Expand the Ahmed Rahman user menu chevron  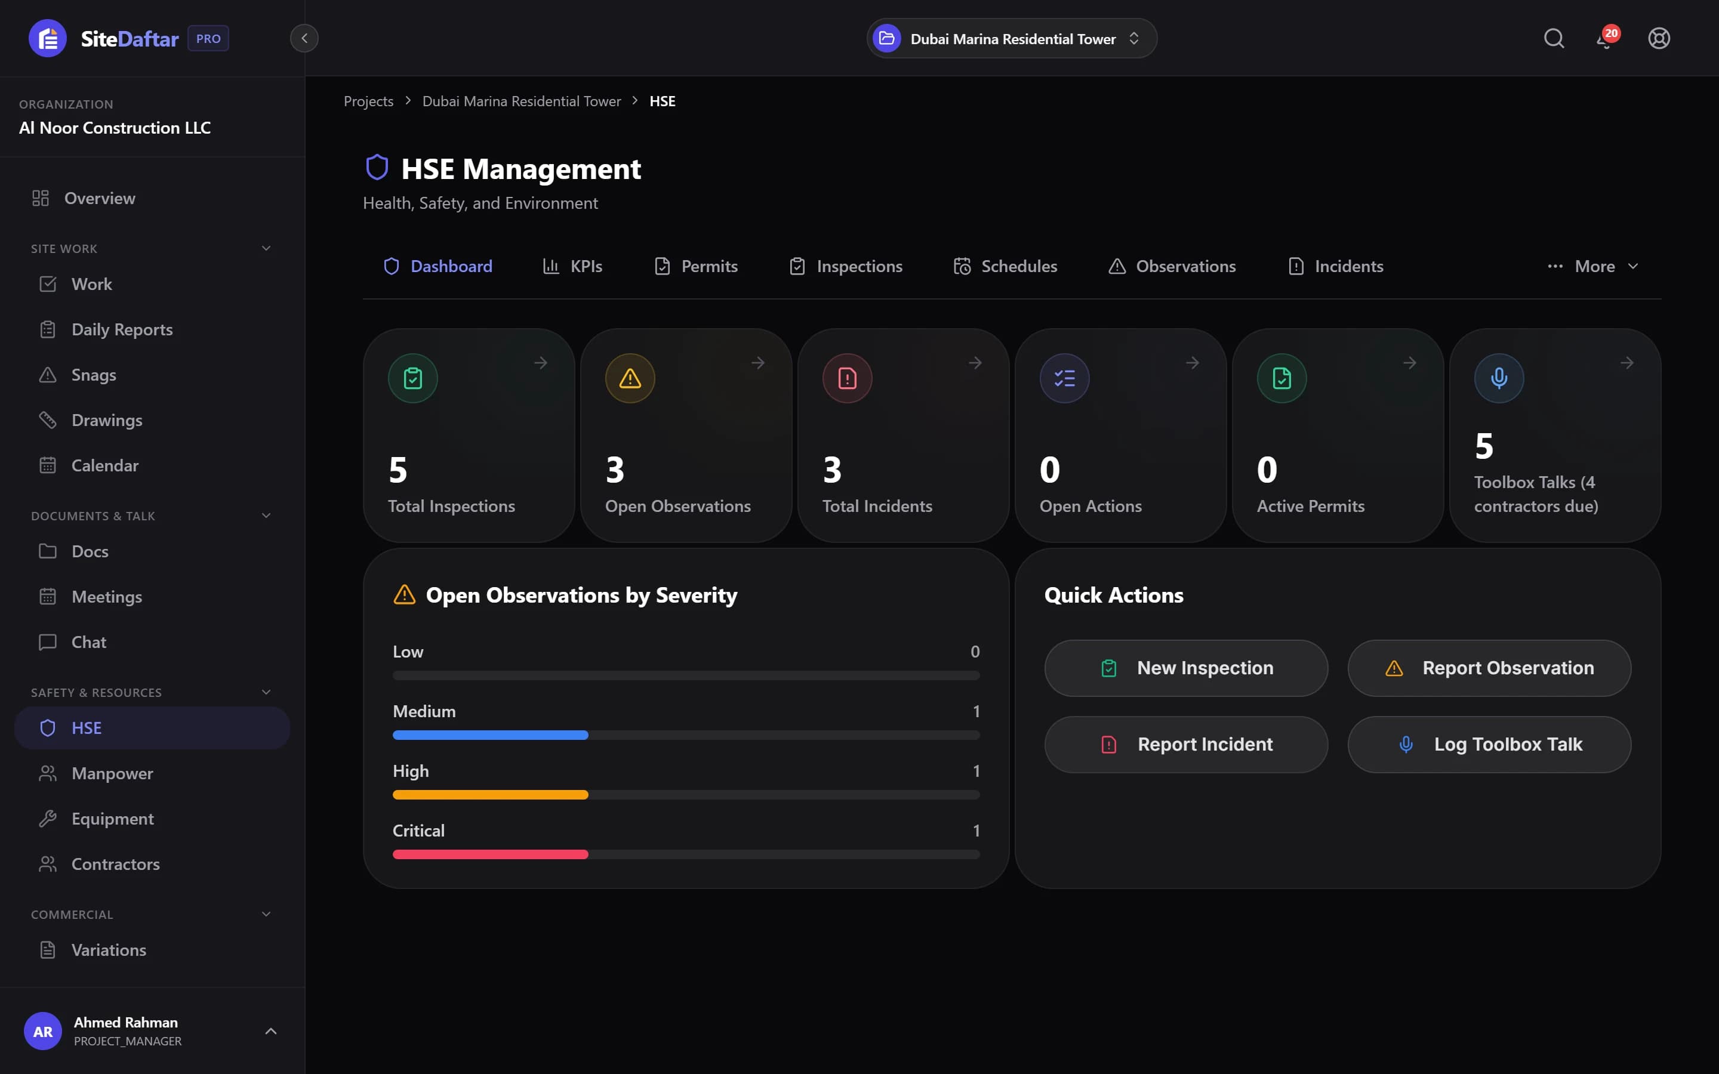click(270, 1032)
